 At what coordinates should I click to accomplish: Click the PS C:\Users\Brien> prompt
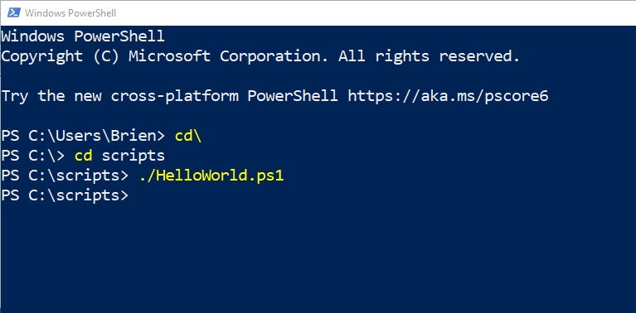(83, 136)
